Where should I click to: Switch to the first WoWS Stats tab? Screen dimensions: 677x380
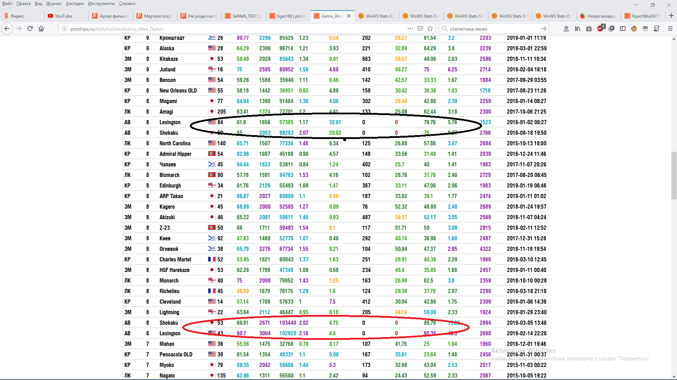[377, 16]
